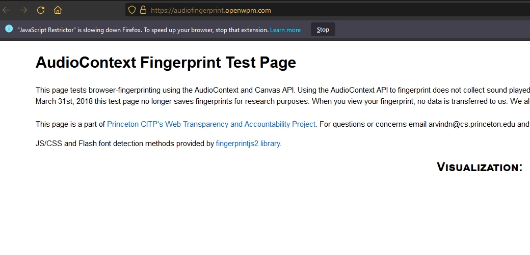The height and width of the screenshot is (255, 530).
Task: Open the tracking protection shield panel
Action: tap(131, 10)
